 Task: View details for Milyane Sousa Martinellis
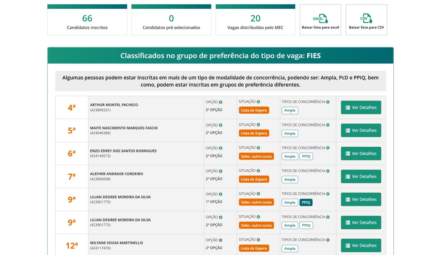click(x=361, y=245)
